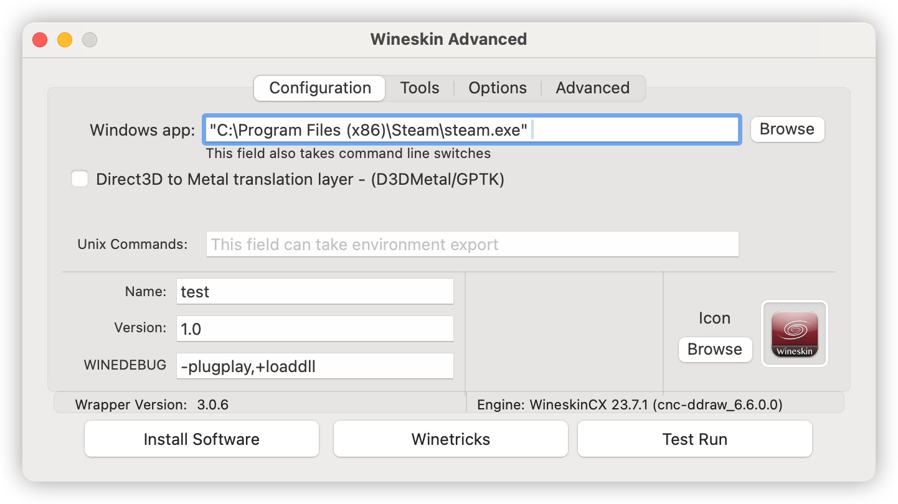Screen dimensions: 898x504
Task: Click the green zoom window control
Action: pos(90,39)
